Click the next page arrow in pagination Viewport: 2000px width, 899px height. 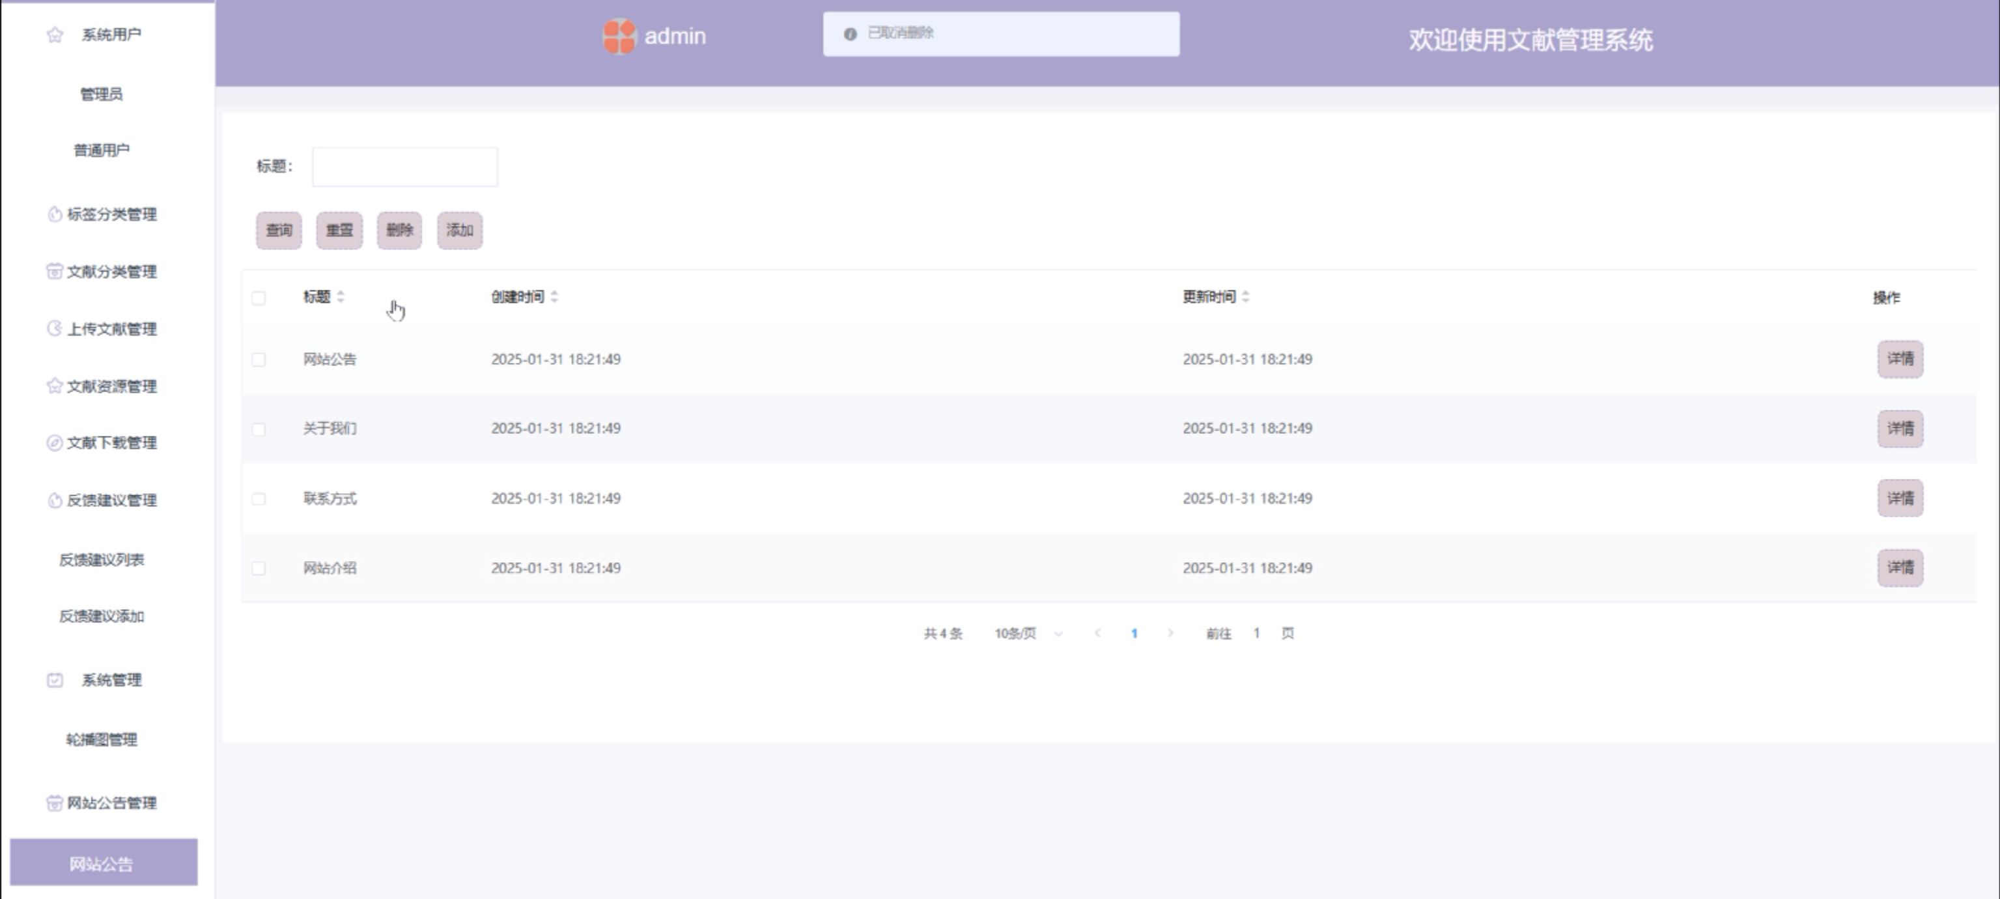click(x=1170, y=633)
